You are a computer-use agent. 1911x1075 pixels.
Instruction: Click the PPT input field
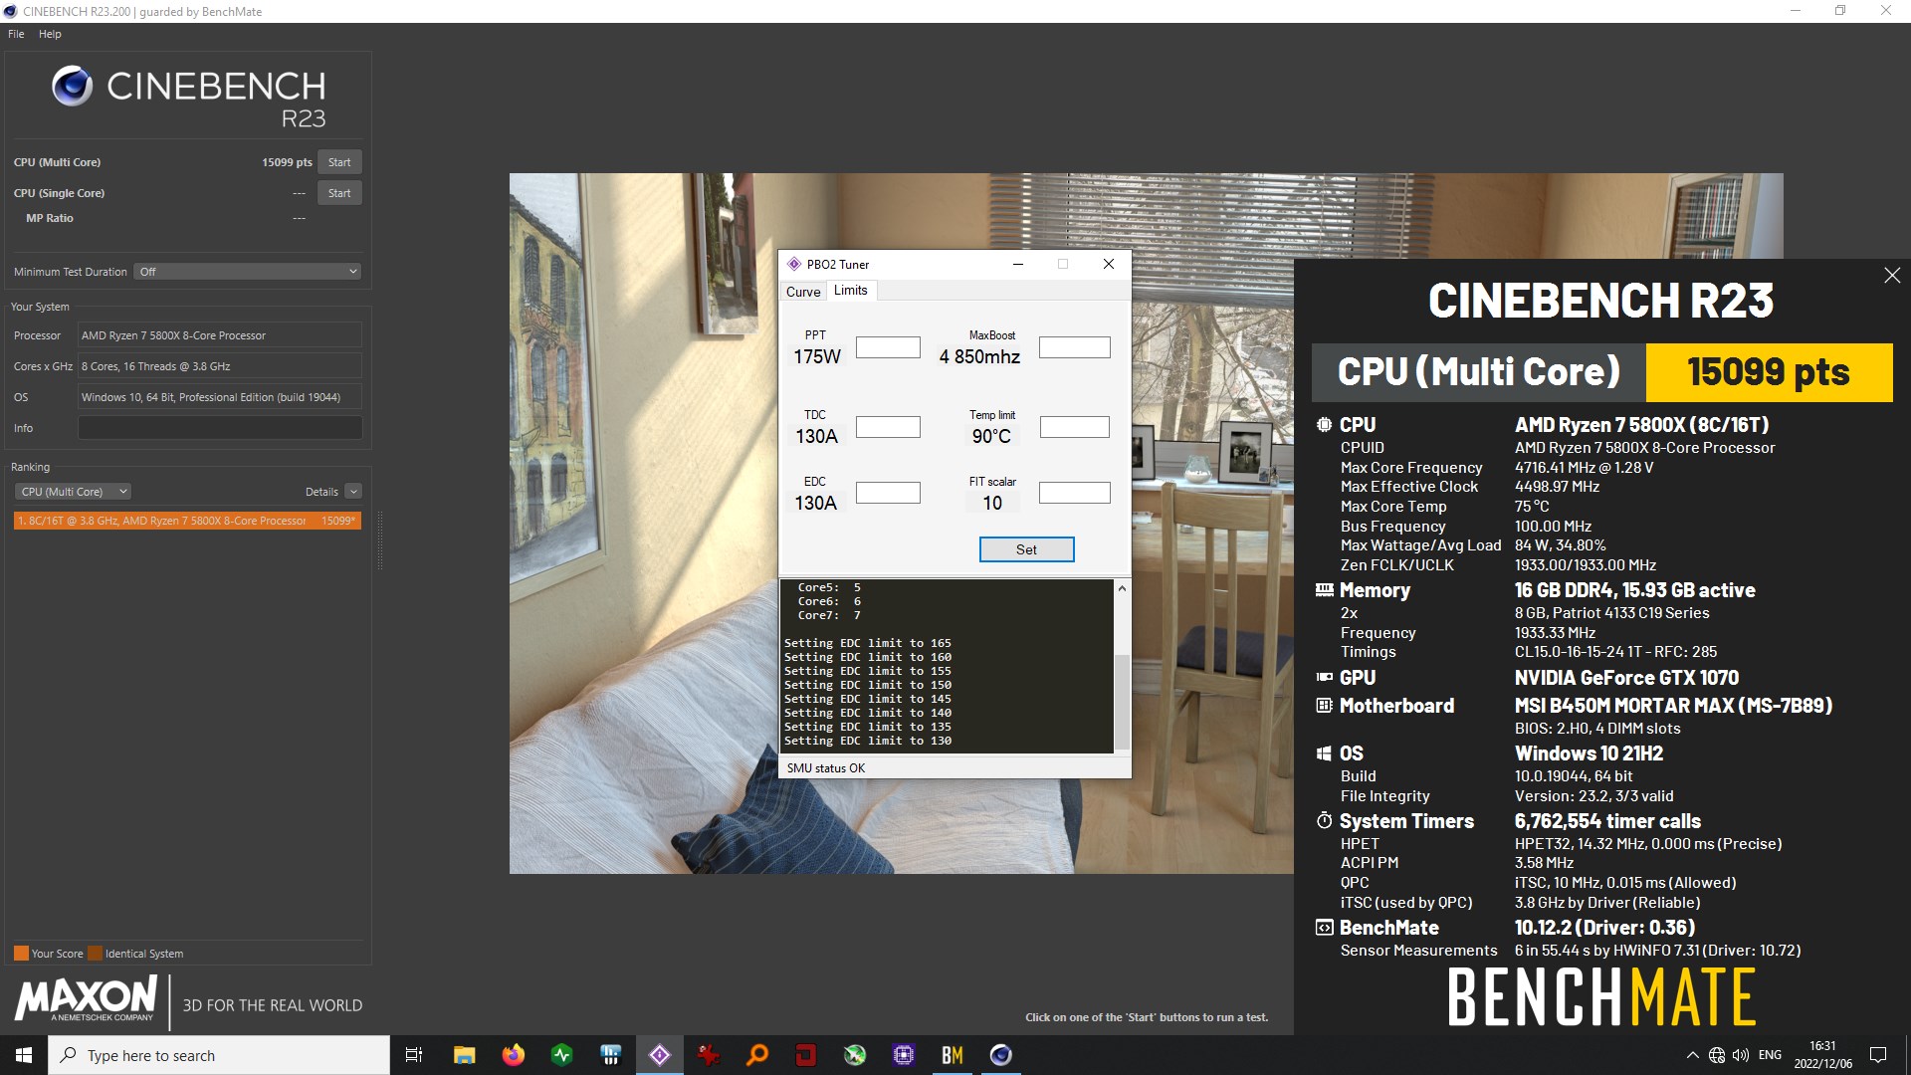pyautogui.click(x=888, y=347)
